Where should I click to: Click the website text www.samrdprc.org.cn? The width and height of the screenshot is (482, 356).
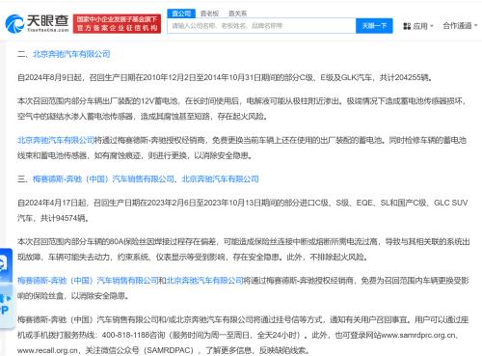tap(418, 335)
